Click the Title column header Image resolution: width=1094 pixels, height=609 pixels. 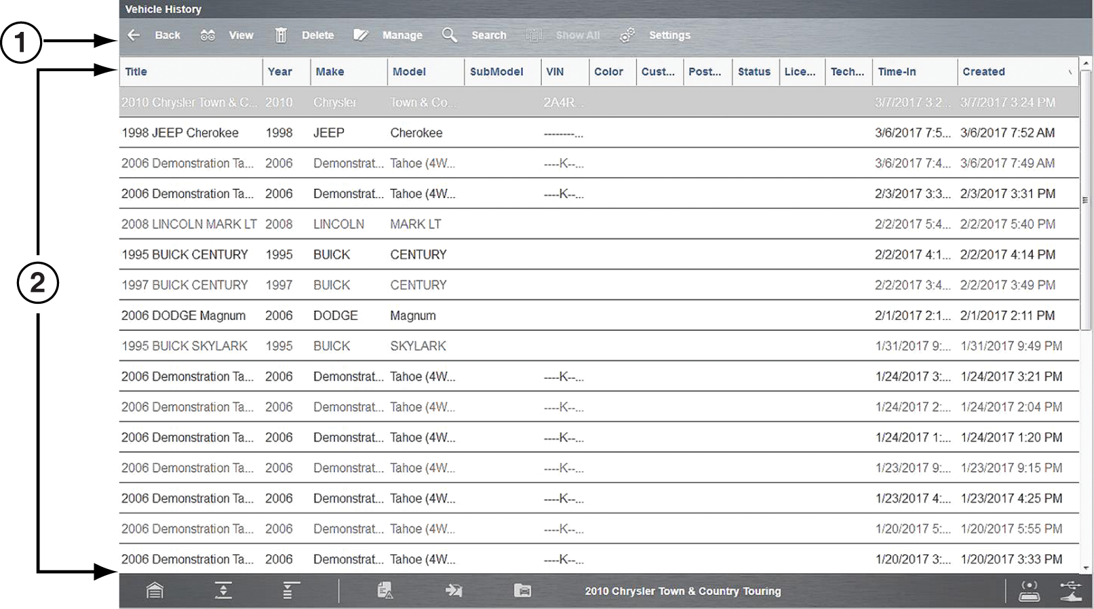pos(136,72)
